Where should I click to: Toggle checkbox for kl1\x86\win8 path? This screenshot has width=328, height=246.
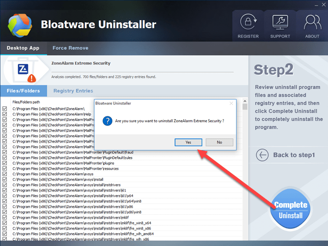click(5, 212)
